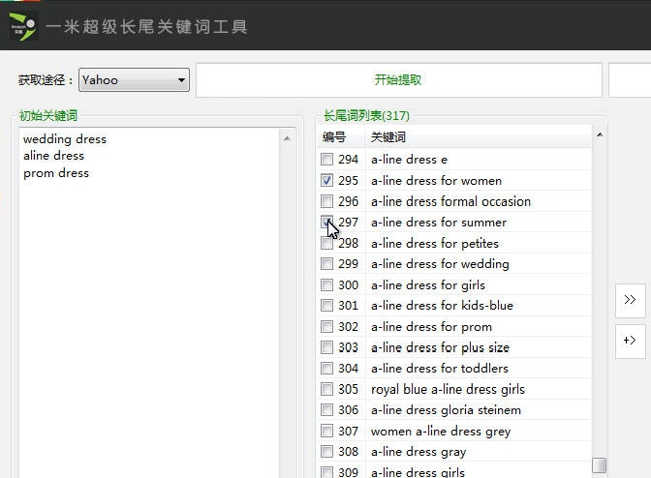Viewport: 651px width, 478px height.
Task: Check the box for row 301
Action: pos(326,306)
